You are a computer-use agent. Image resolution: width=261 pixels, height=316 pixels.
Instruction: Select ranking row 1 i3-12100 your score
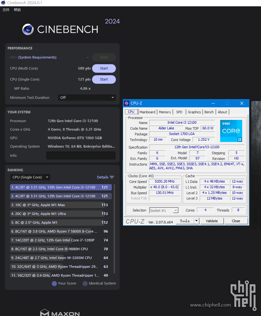coord(61,187)
